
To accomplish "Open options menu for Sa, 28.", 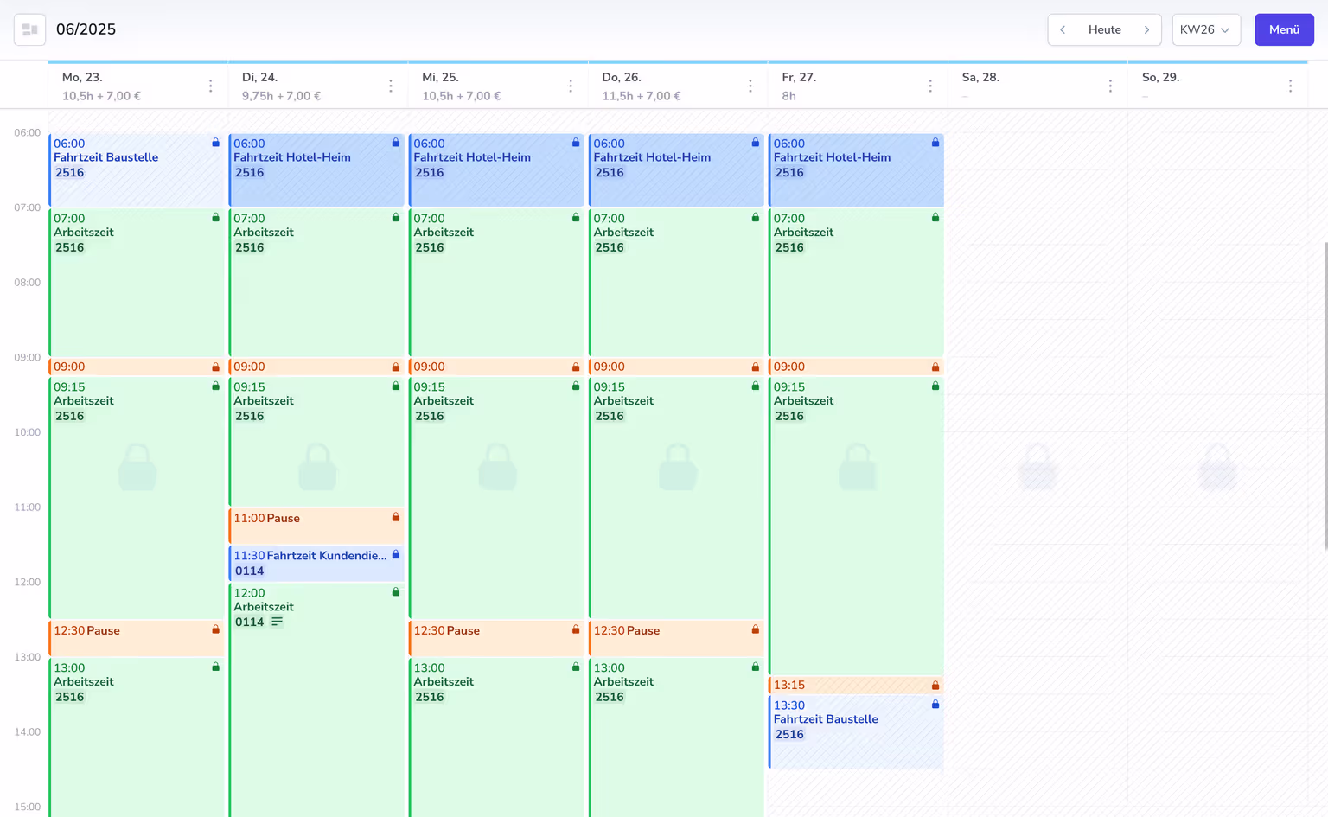I will (x=1110, y=86).
